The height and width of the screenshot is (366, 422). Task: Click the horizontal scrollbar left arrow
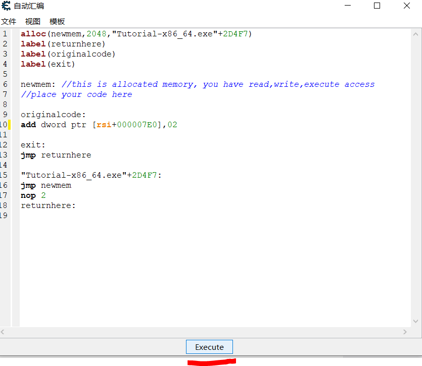(4, 332)
